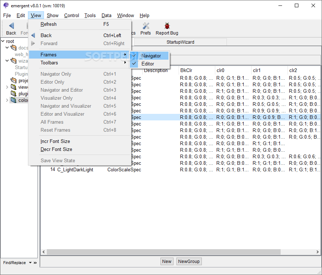Click the wizards folder icon in tree
Viewport: 322px width, 275px height.
click(x=13, y=61)
